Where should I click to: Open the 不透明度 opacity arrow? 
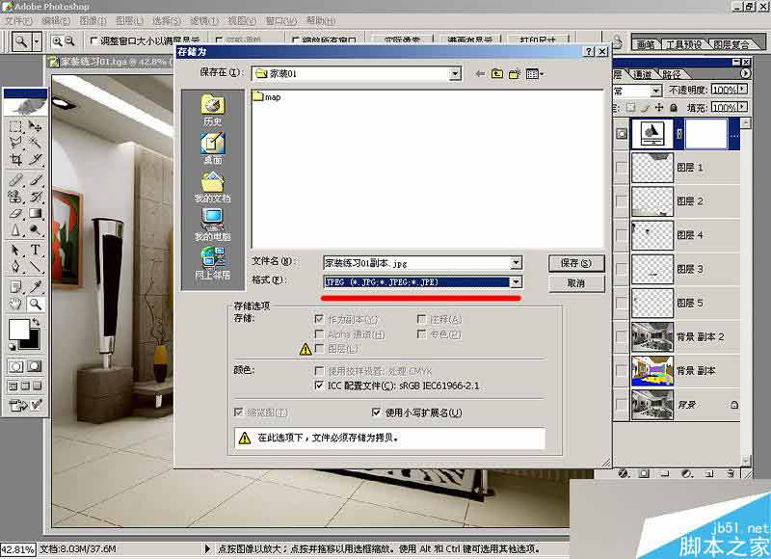pos(742,90)
